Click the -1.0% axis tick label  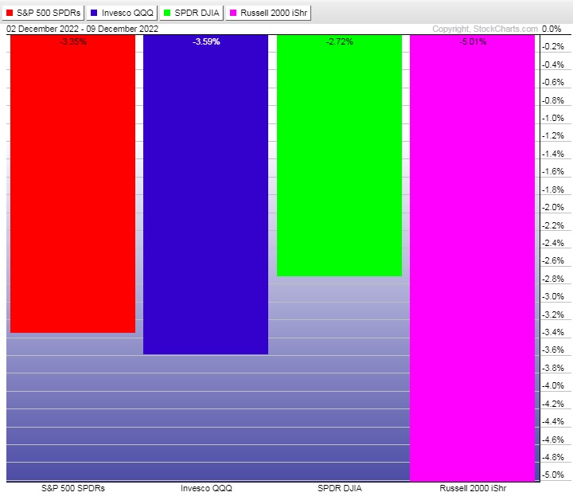point(553,118)
